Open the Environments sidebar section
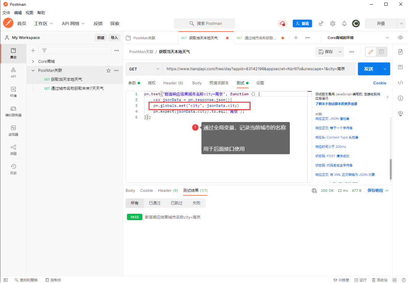The height and width of the screenshot is (283, 408). tap(13, 92)
